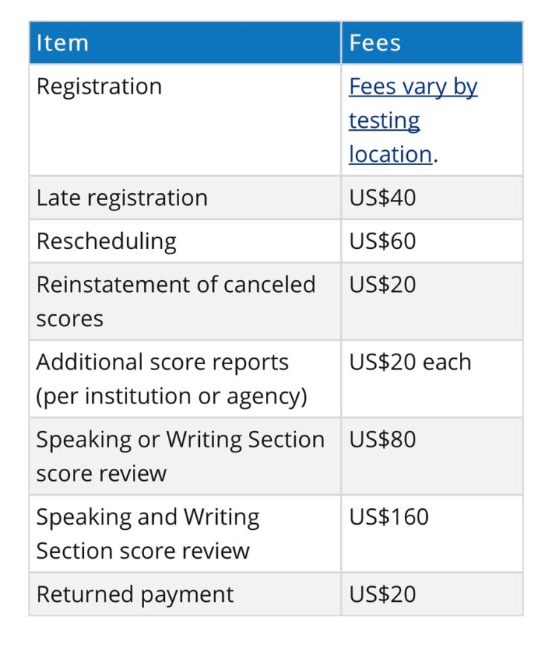Select 'Speaking or Writing Section' review label
Image resolution: width=552 pixels, height=645 pixels.
(x=181, y=439)
